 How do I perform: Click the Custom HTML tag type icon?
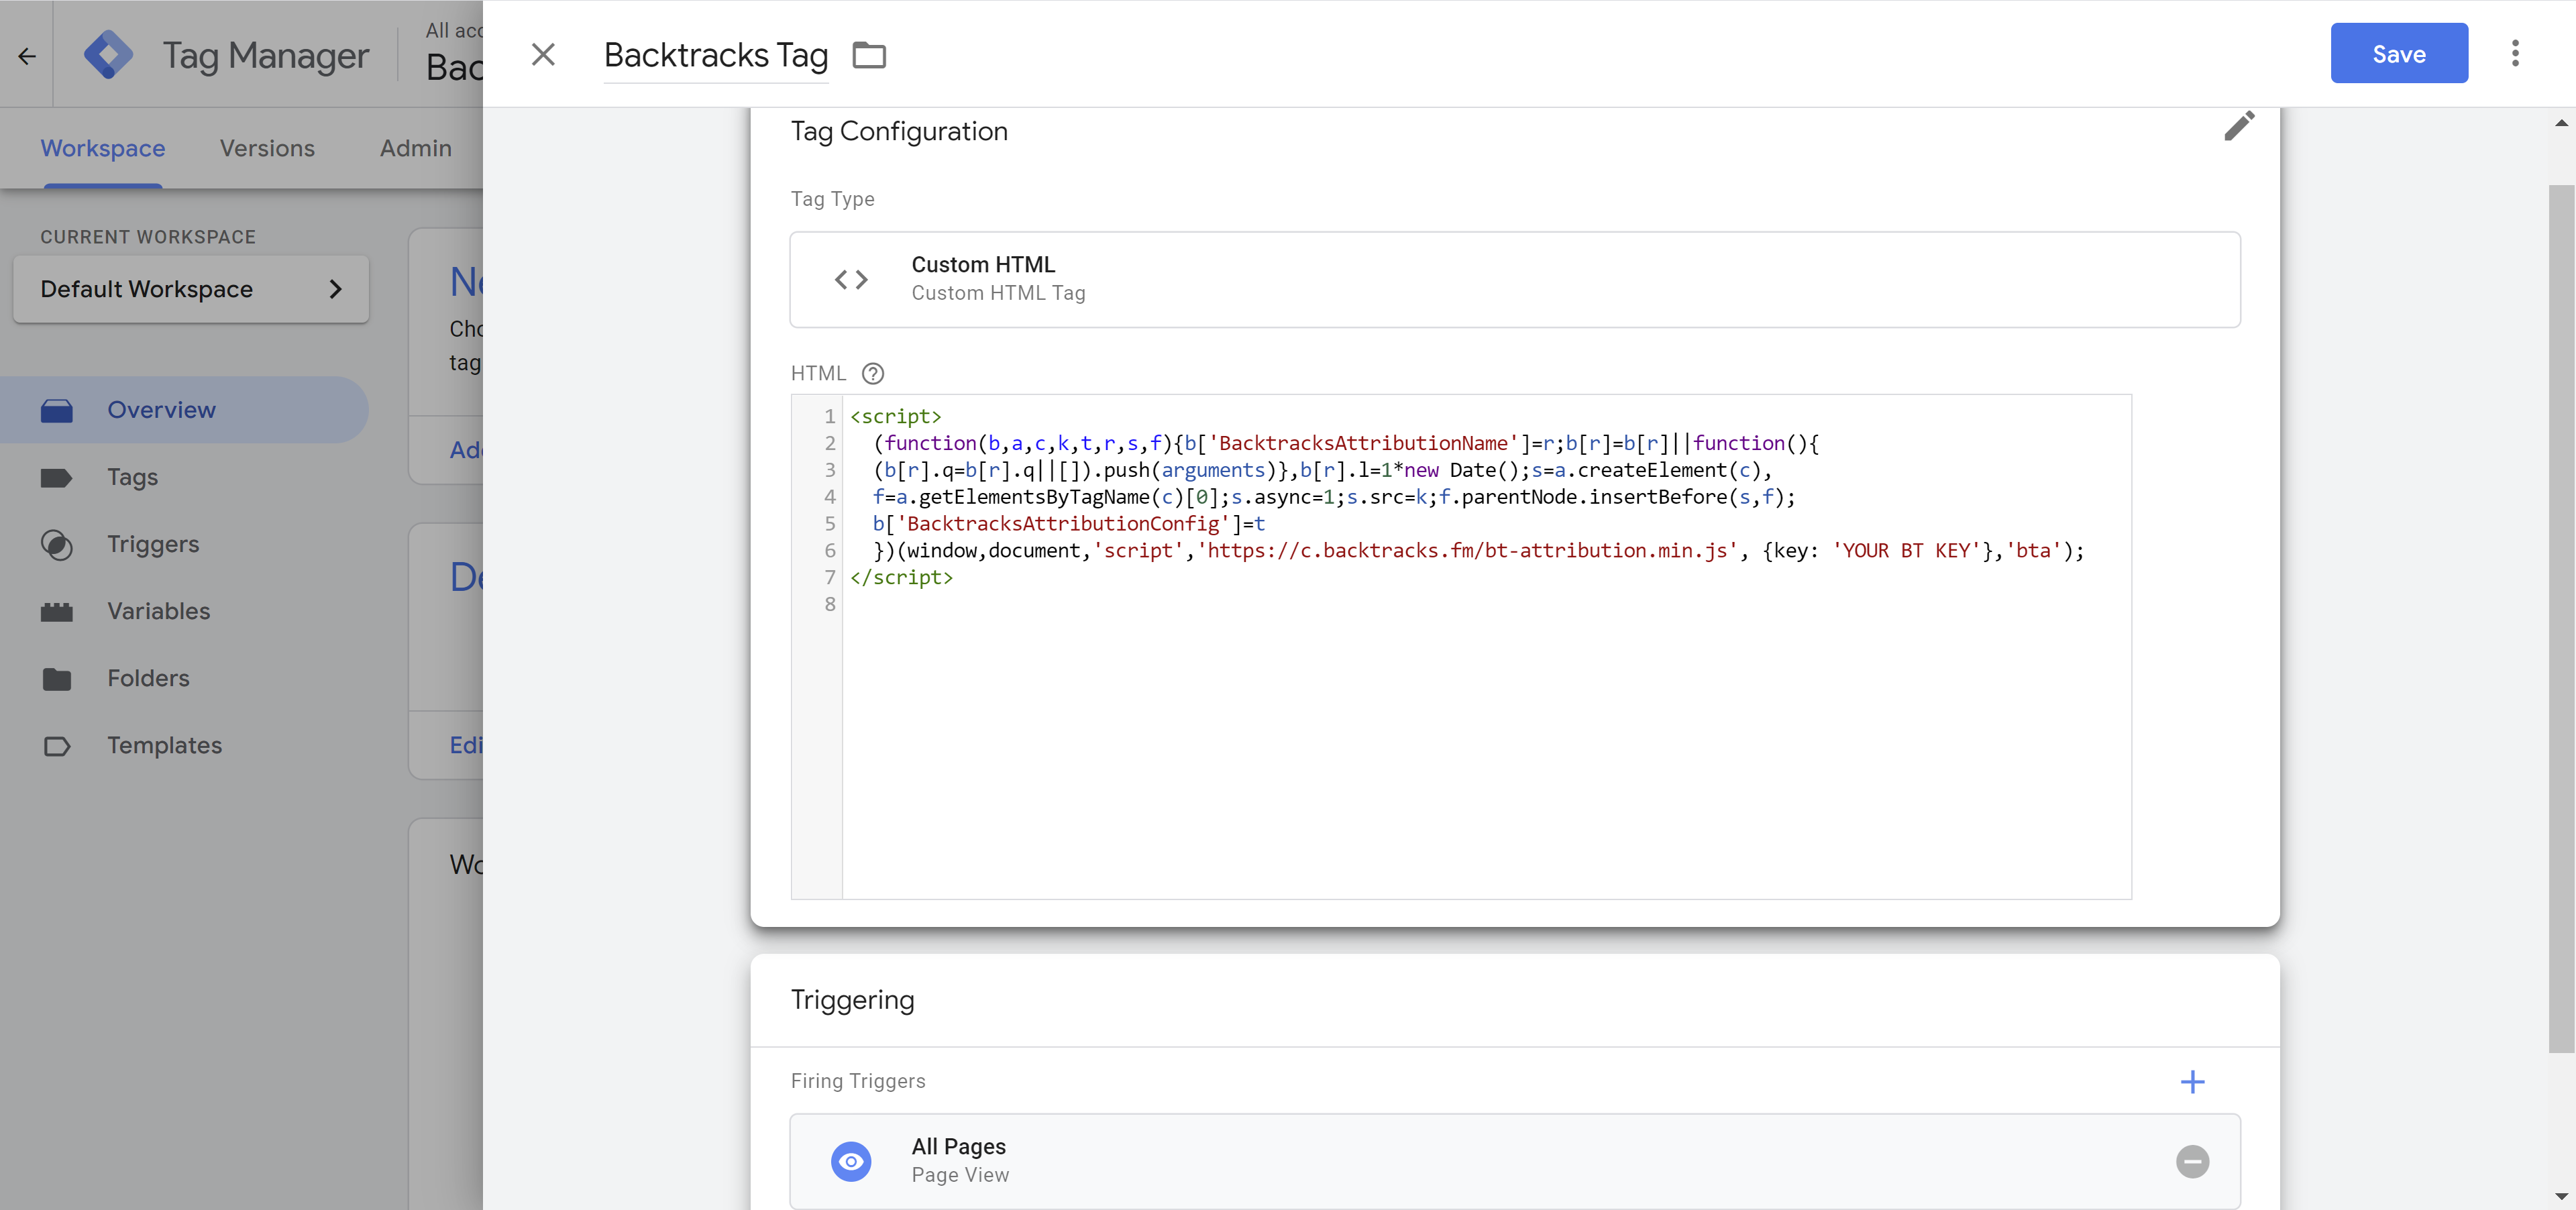[851, 278]
